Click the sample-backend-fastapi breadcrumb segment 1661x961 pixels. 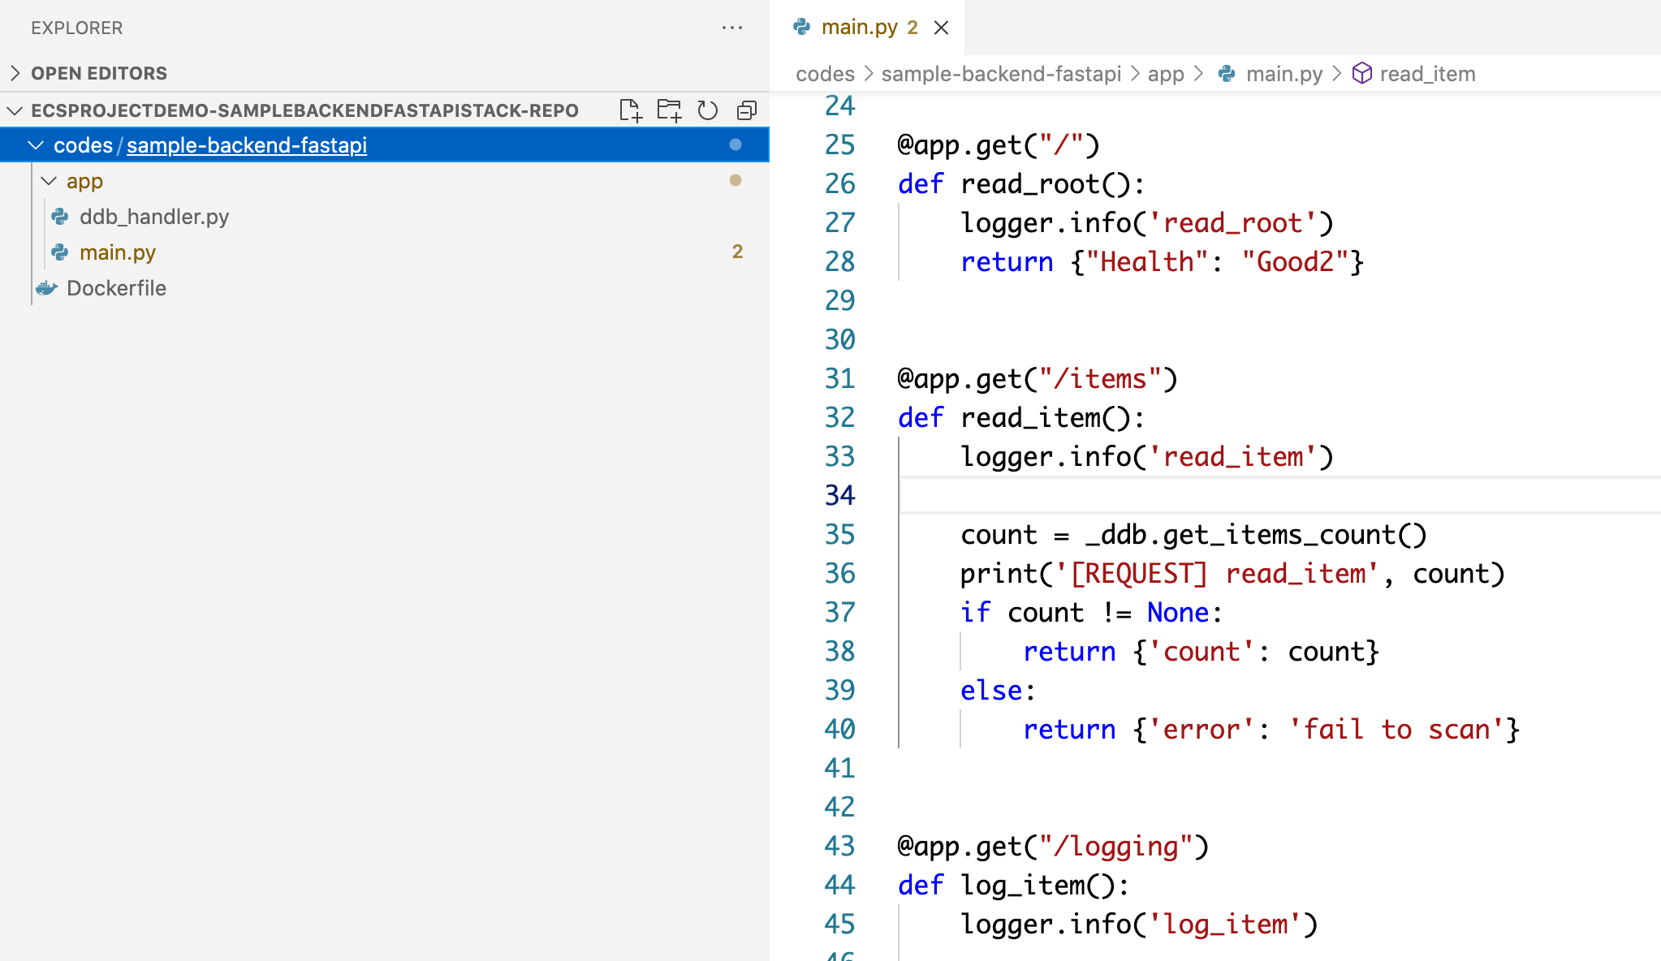[1001, 74]
